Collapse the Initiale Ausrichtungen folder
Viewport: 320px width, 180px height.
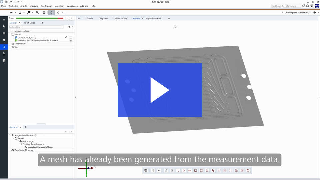click(x=20, y=144)
